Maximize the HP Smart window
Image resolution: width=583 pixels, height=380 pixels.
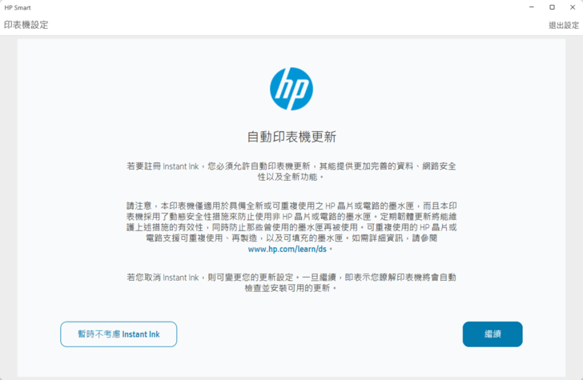[552, 6]
